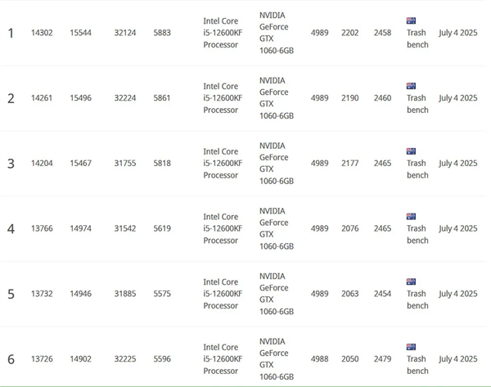The image size is (491, 387).
Task: Click the 13726 score in rank 6
Action: tap(42, 359)
